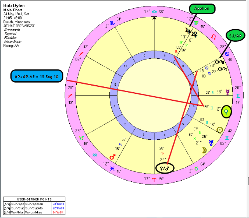
Task: Click the green Capricorn sign
Action: [x=81, y=137]
